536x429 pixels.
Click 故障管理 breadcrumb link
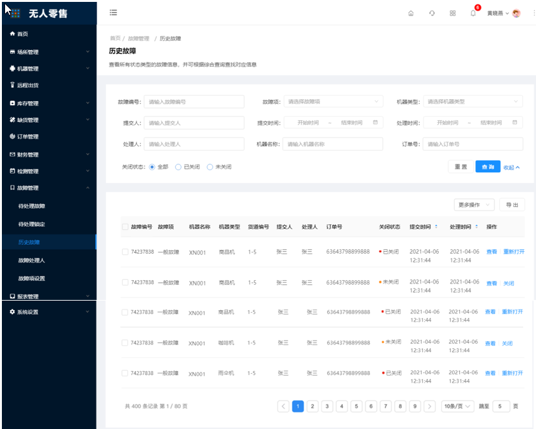pos(138,38)
